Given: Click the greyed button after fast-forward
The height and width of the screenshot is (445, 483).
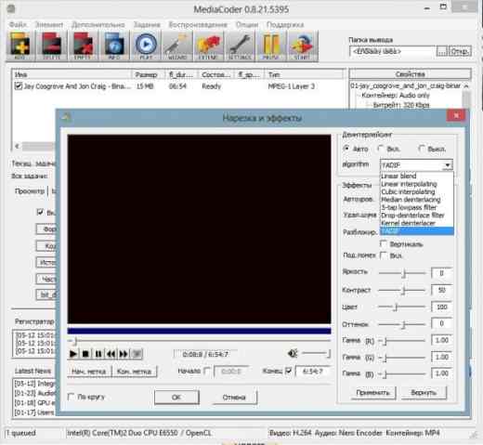Looking at the screenshot, I should pos(137,354).
